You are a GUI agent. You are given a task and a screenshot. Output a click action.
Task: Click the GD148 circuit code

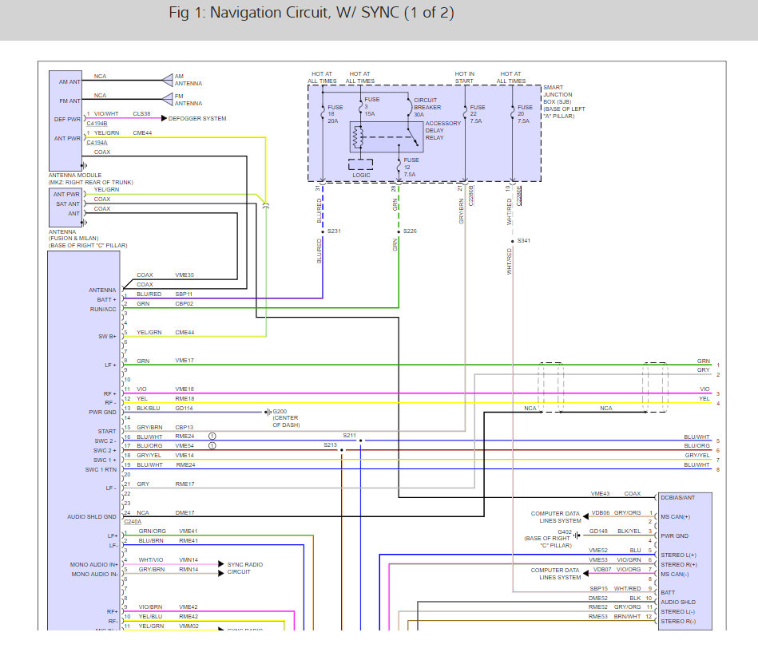coord(598,531)
